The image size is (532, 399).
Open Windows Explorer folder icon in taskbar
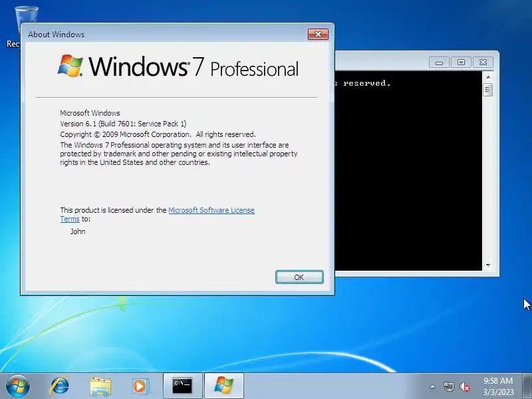[x=100, y=386]
